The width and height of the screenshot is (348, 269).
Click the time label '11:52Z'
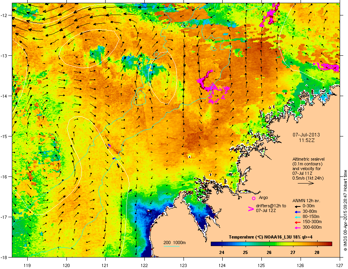coord(307,140)
